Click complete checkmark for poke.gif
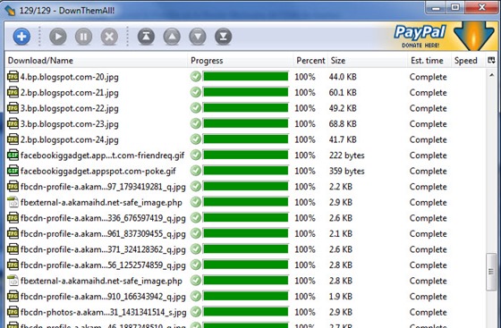Viewport: 501px width, 328px height. (x=196, y=171)
